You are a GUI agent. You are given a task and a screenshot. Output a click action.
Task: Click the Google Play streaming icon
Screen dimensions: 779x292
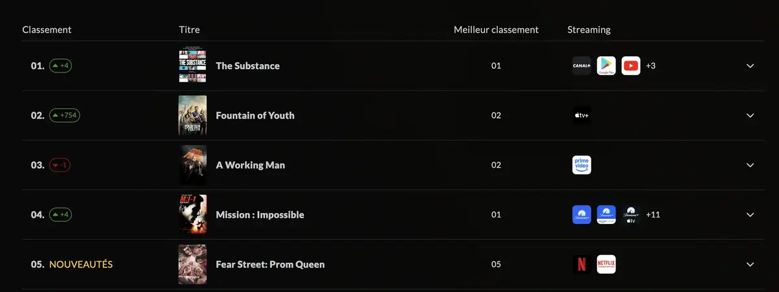606,66
